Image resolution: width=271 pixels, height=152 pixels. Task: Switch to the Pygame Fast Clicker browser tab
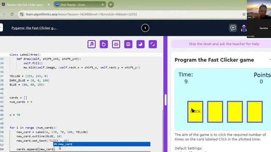(x=25, y=5)
